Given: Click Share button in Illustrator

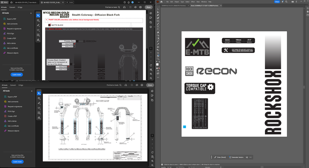Looking at the screenshot, I should pos(277,2).
